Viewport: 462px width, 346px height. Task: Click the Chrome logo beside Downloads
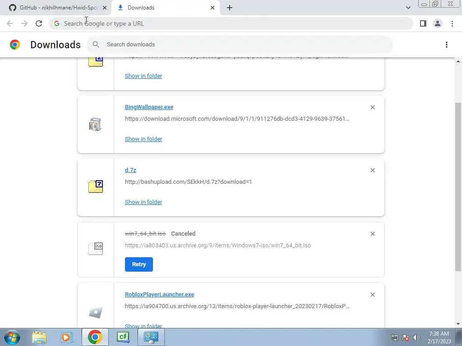pyautogui.click(x=15, y=45)
